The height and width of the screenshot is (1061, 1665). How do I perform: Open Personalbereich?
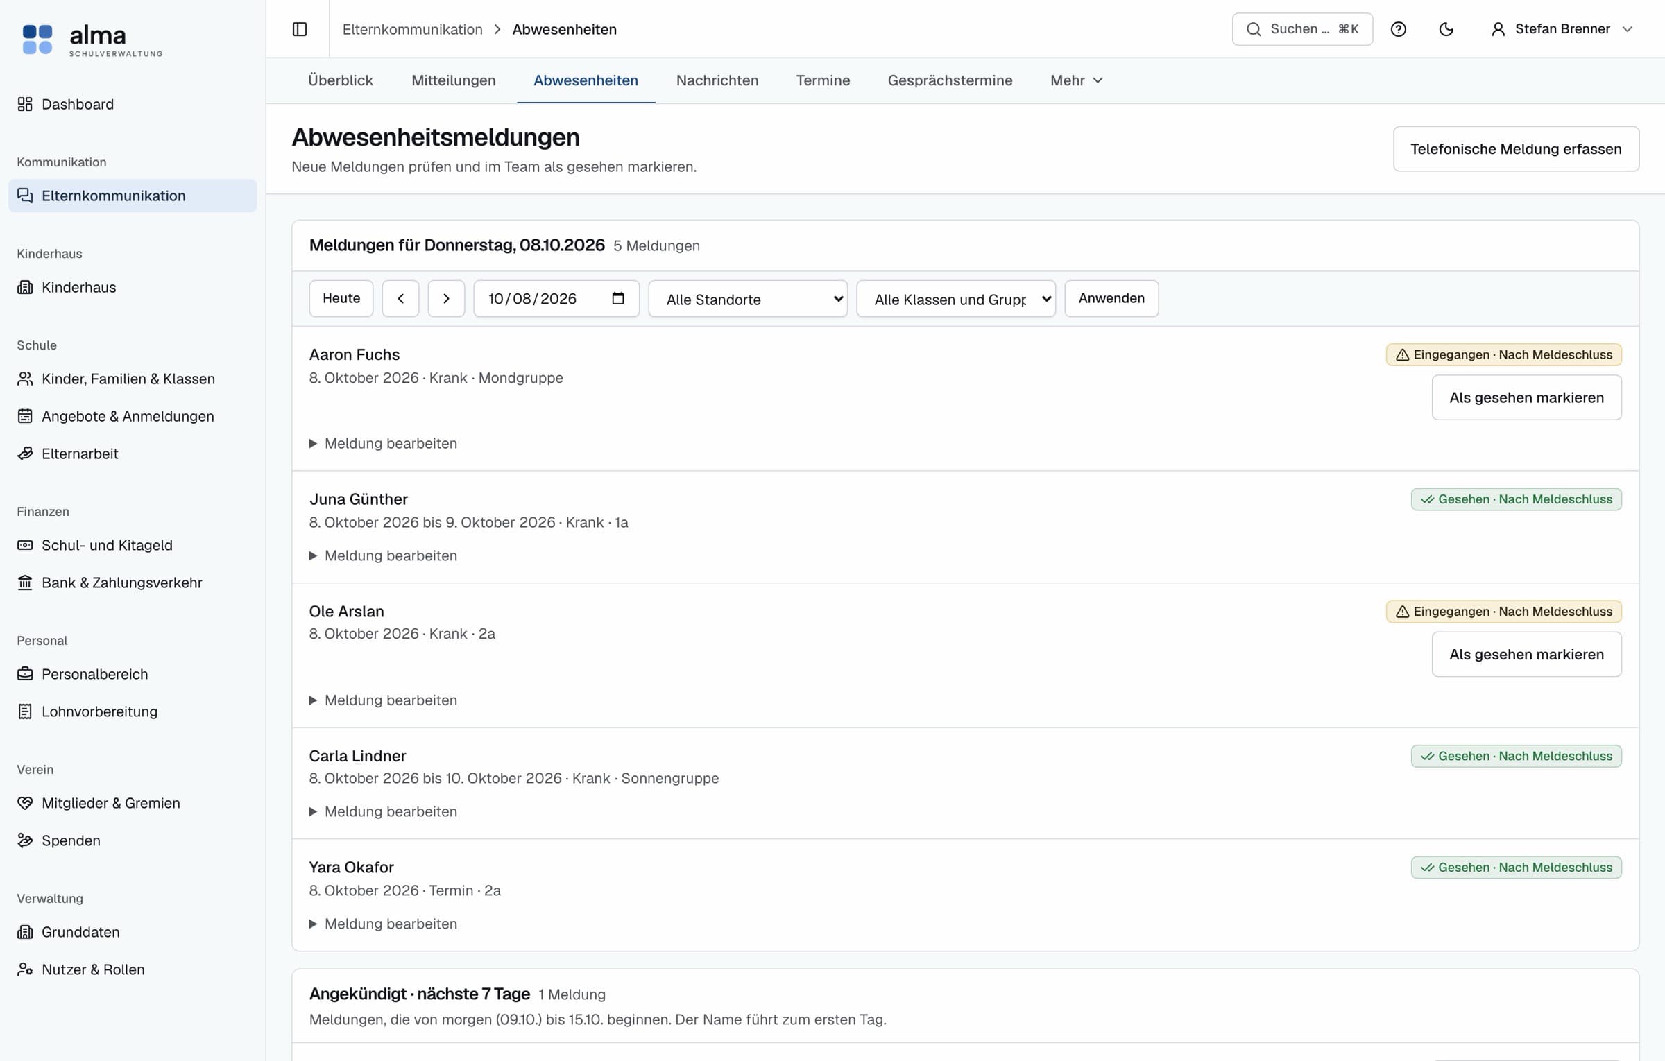[133, 674]
